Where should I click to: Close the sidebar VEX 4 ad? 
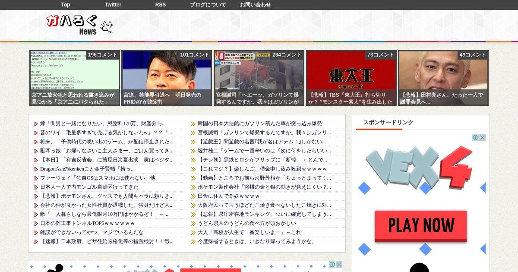(482, 138)
